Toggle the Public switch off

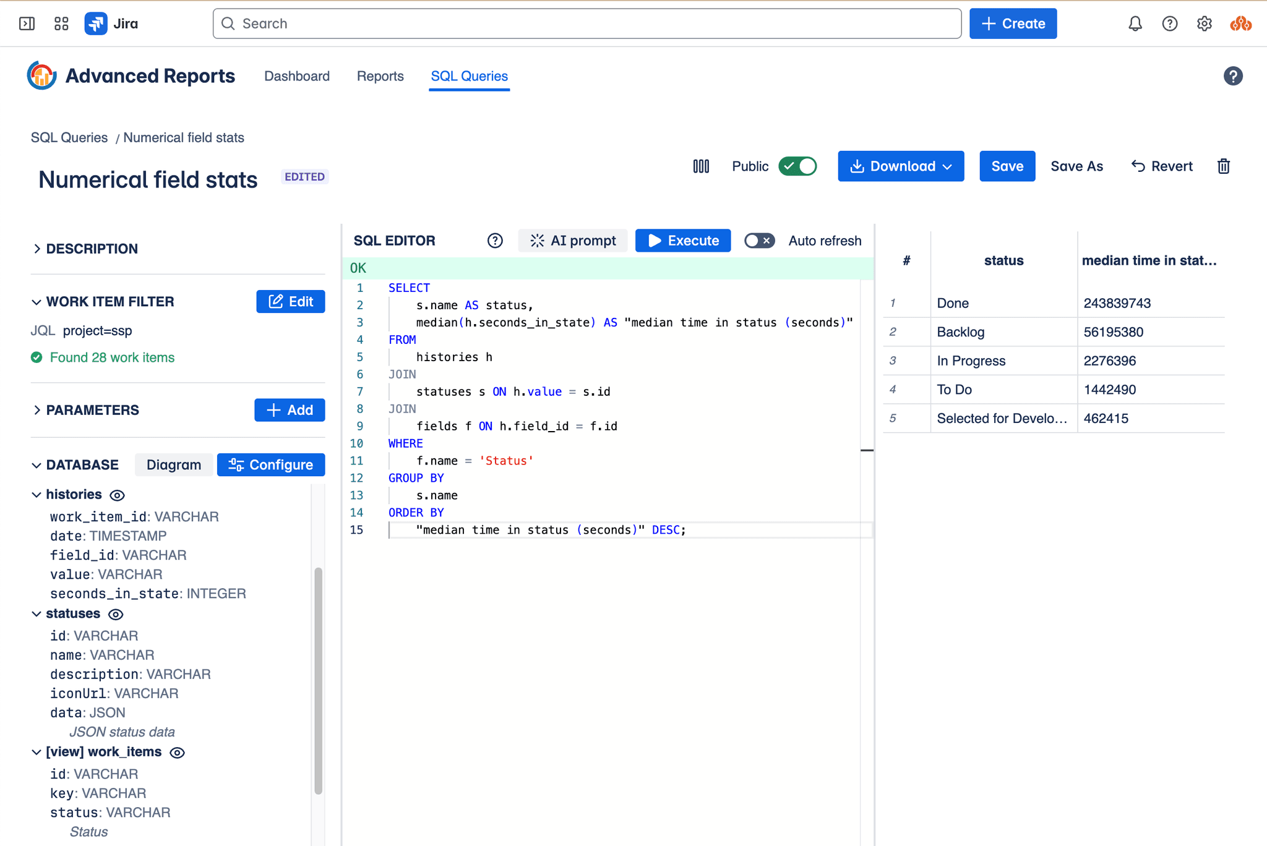797,166
